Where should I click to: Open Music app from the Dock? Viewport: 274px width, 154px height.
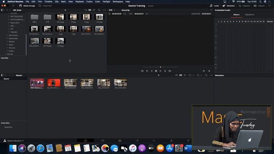click(x=133, y=148)
